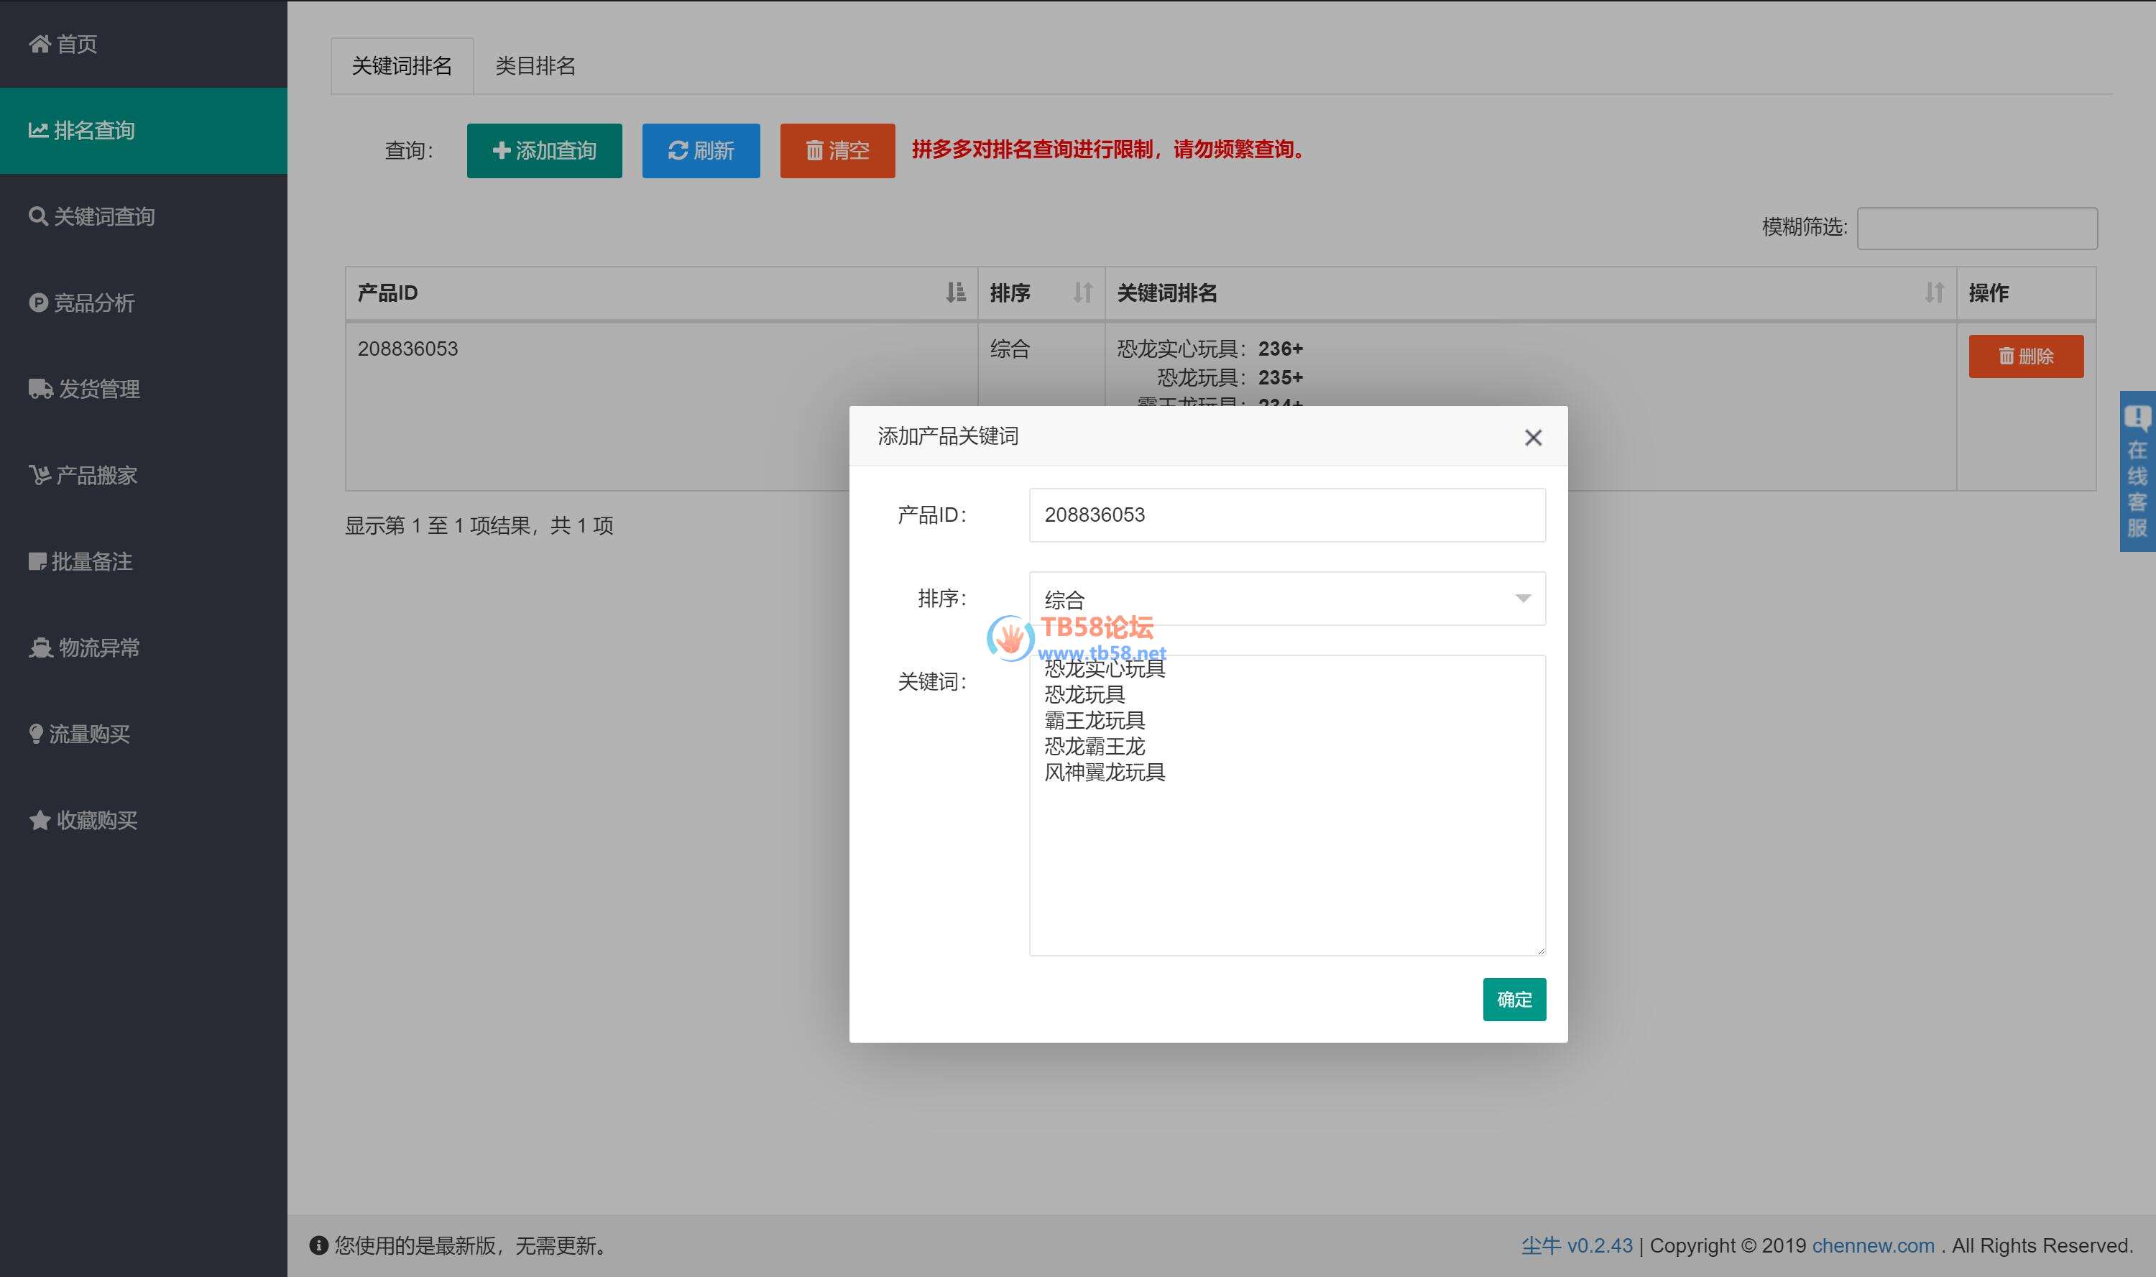
Task: Click the 显示第 1 至 1 项结果 summary text
Action: point(479,526)
